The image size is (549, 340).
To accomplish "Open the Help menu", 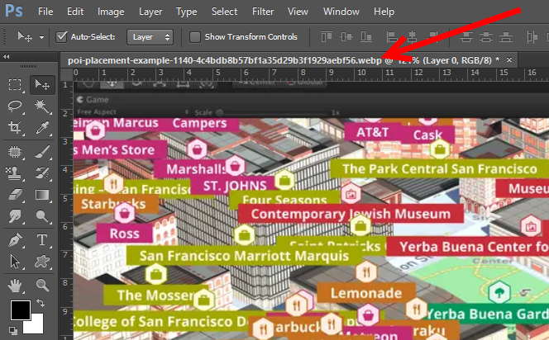I will pos(384,12).
